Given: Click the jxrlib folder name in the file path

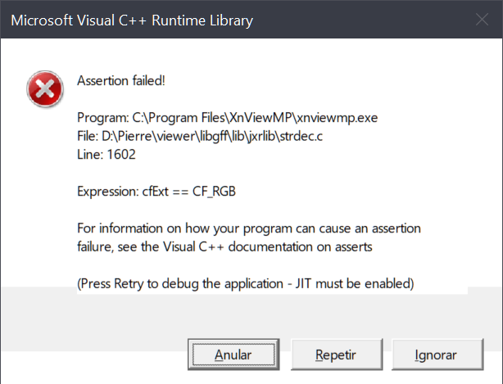Looking at the screenshot, I should (x=261, y=137).
